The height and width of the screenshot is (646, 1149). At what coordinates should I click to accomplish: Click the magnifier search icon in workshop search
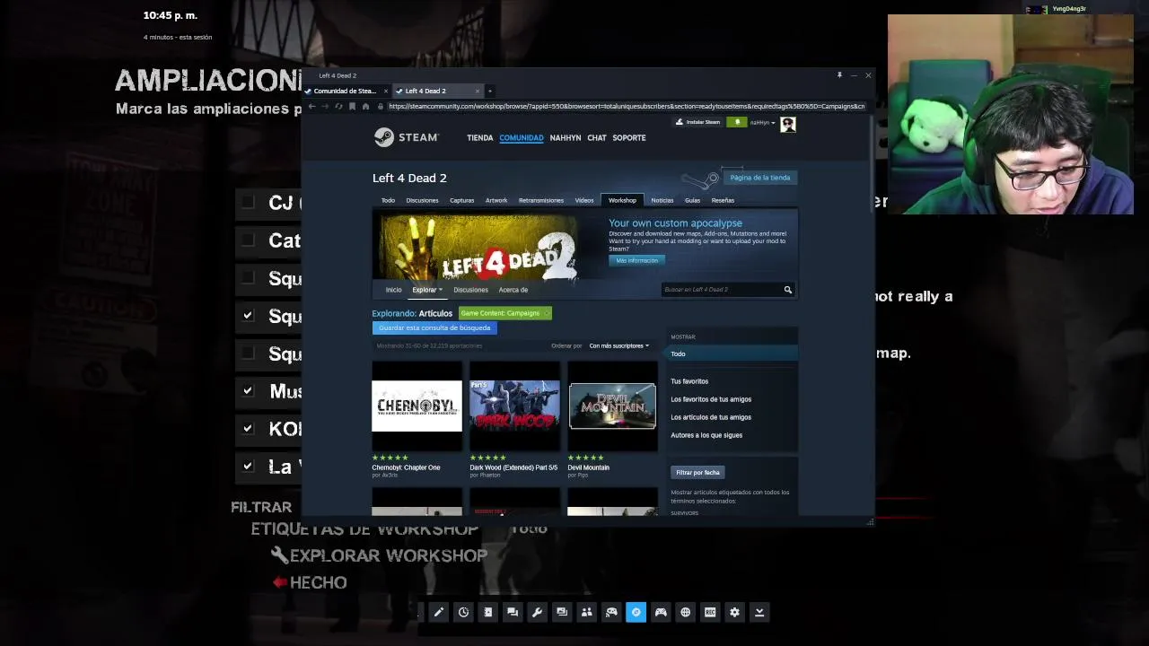(x=787, y=290)
